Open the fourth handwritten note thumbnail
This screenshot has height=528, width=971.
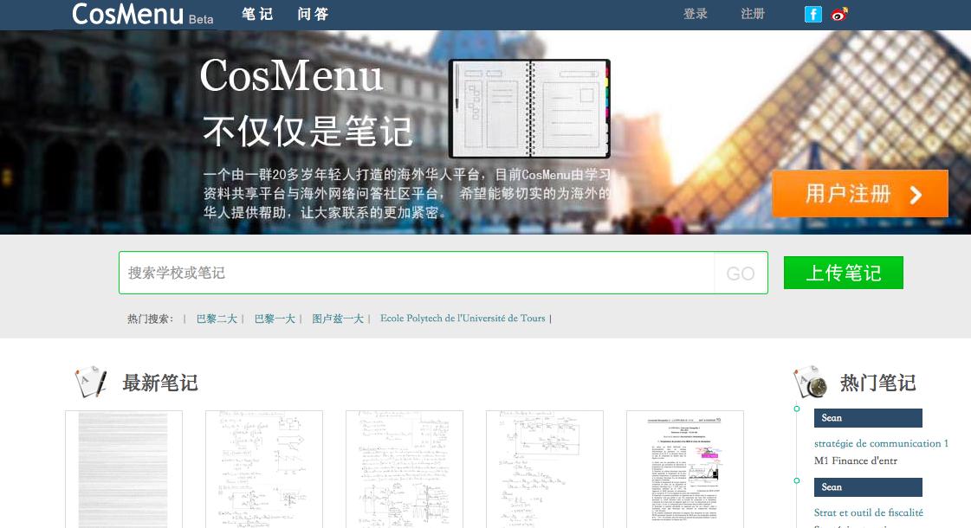tap(544, 469)
